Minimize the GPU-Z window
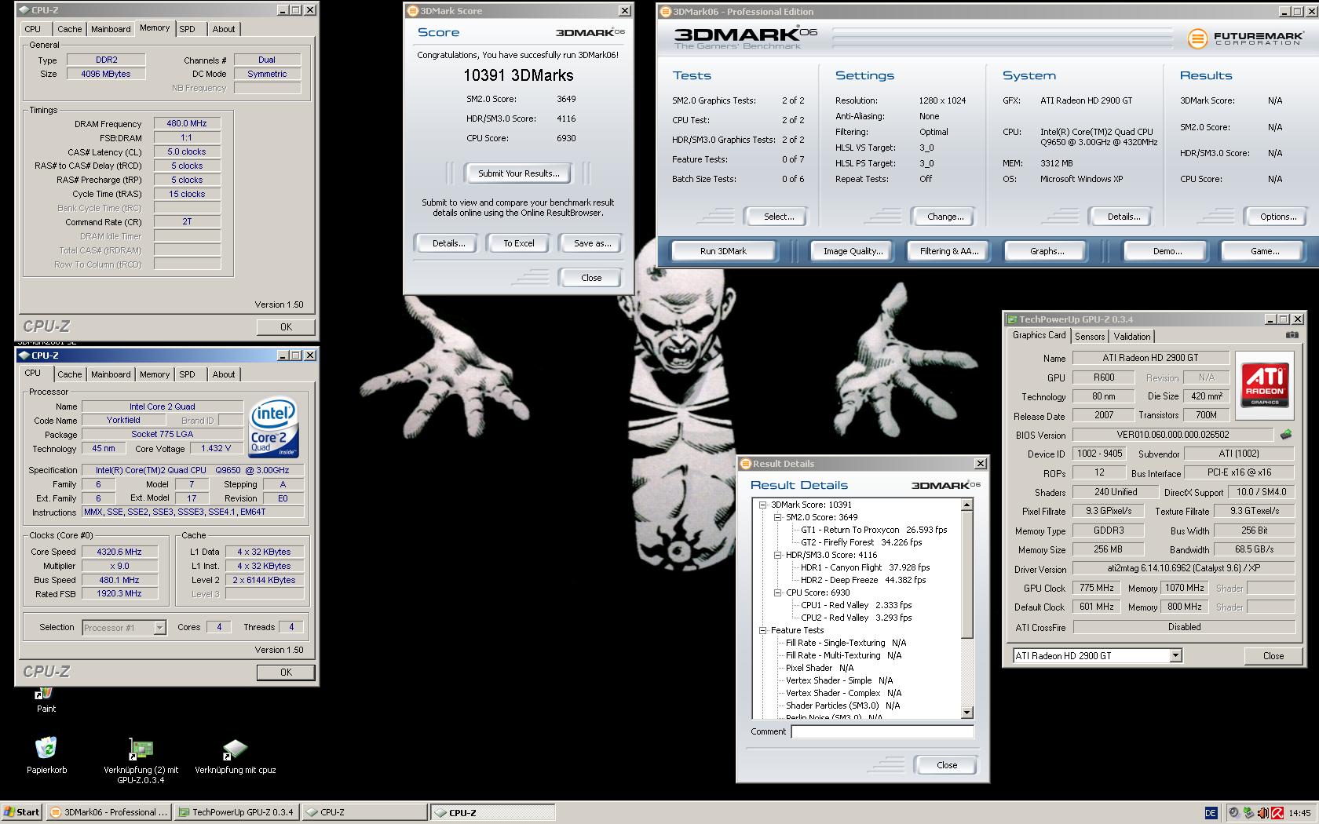1319x824 pixels. [1270, 319]
